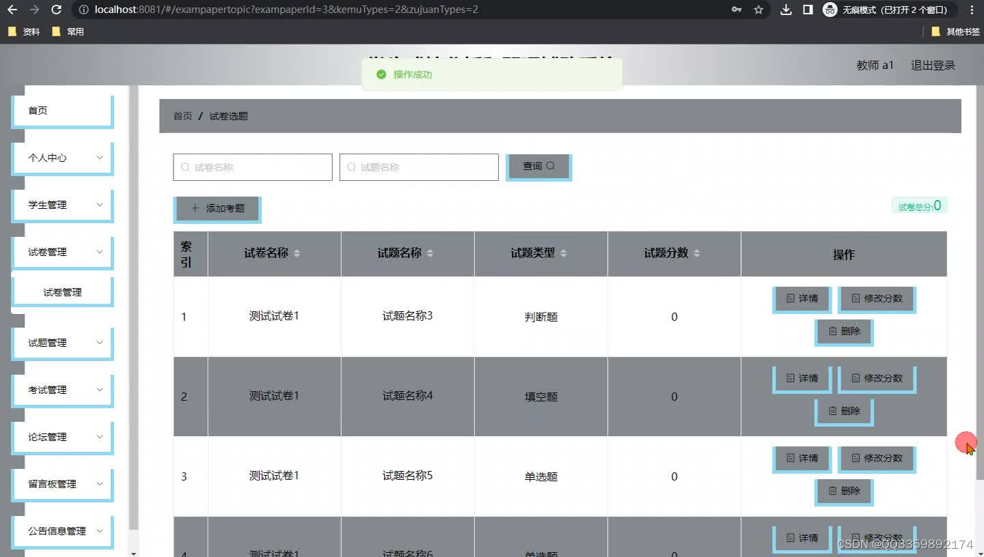Expand 个人中心 sidebar menu

click(x=62, y=158)
